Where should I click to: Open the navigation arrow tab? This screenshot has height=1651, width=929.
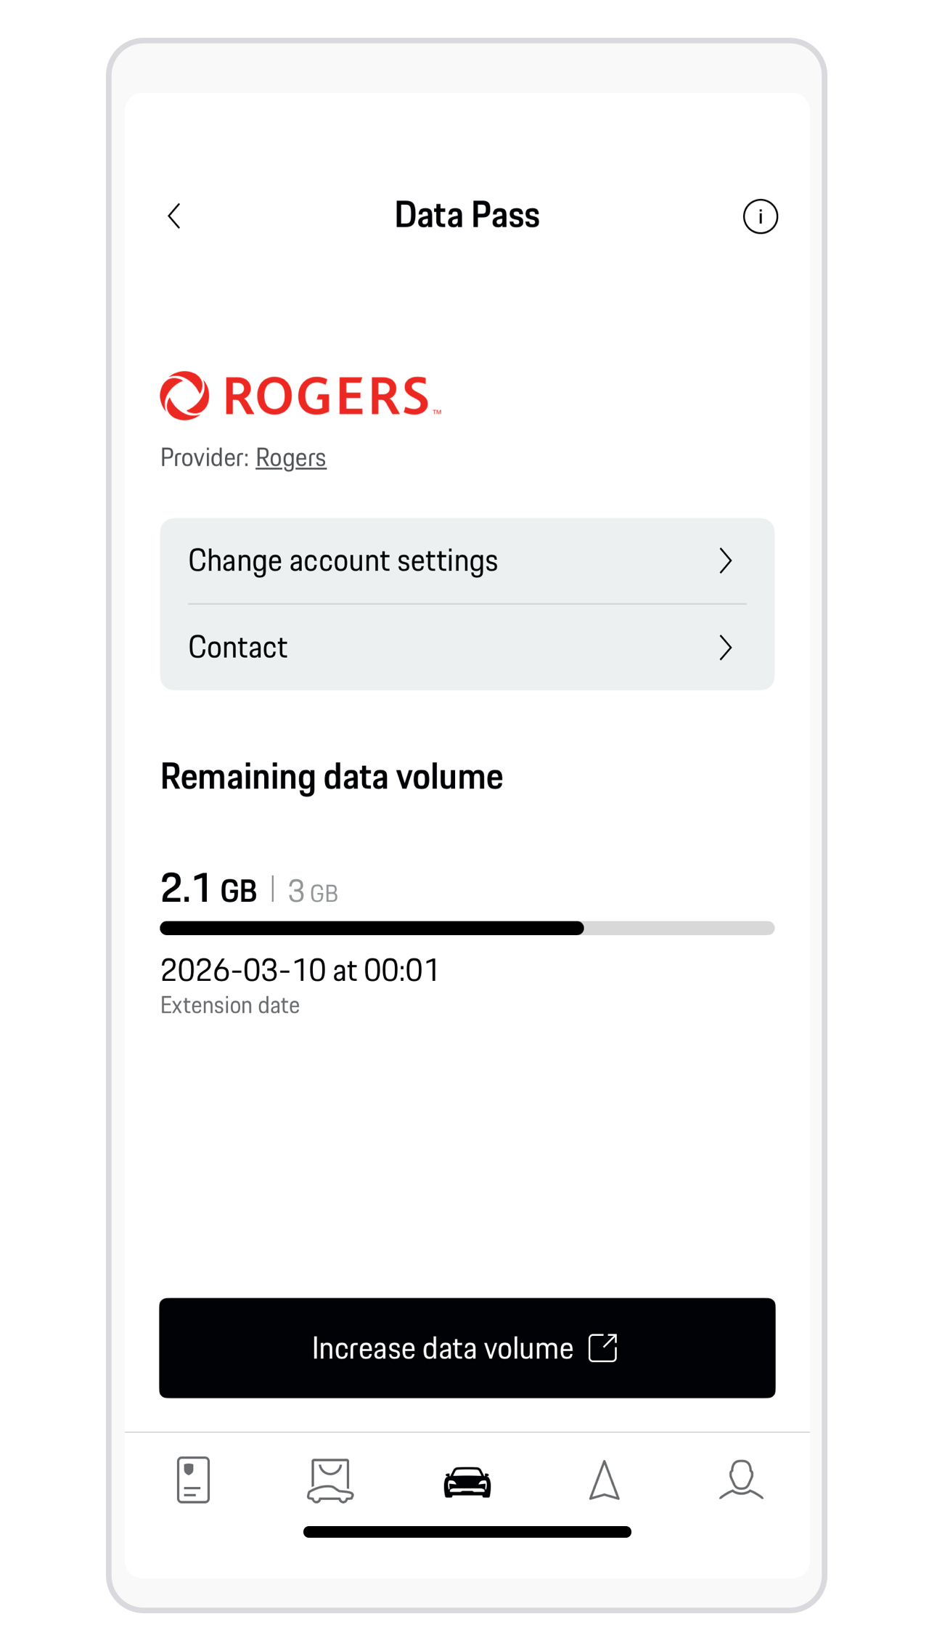(x=604, y=1480)
